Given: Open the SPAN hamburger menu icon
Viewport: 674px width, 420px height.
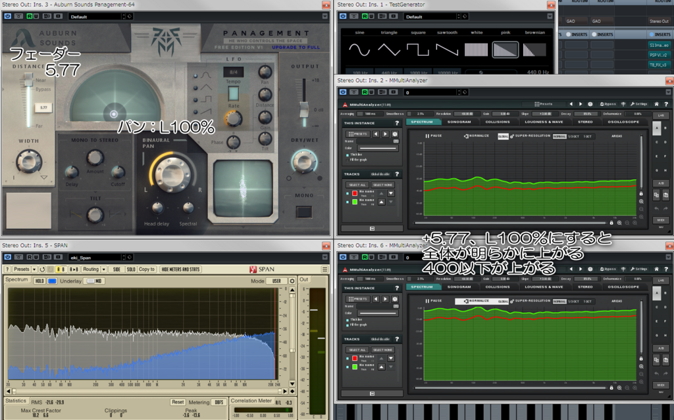Looking at the screenshot, I should (x=324, y=269).
